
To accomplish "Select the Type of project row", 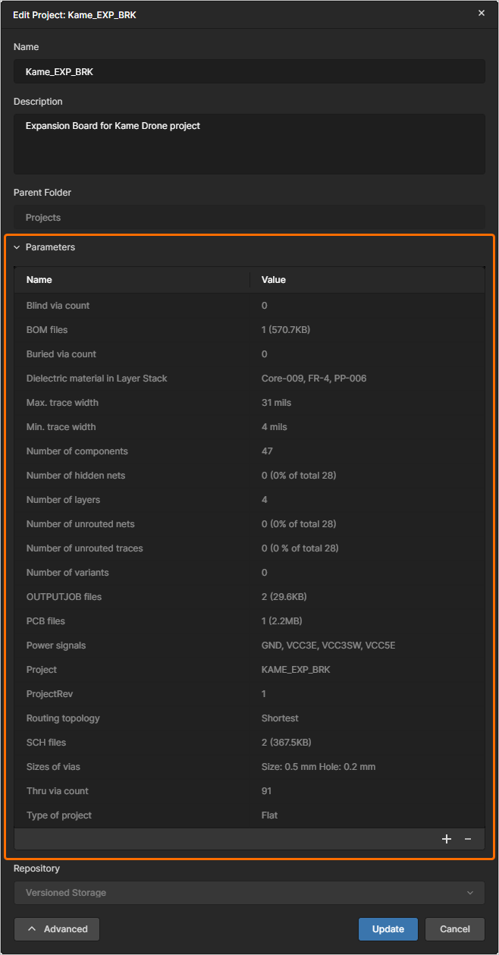I will point(249,815).
